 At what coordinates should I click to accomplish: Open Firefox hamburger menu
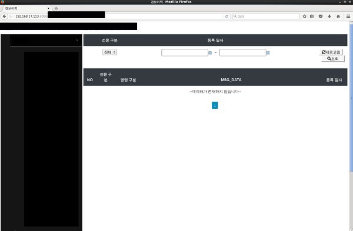(348, 16)
